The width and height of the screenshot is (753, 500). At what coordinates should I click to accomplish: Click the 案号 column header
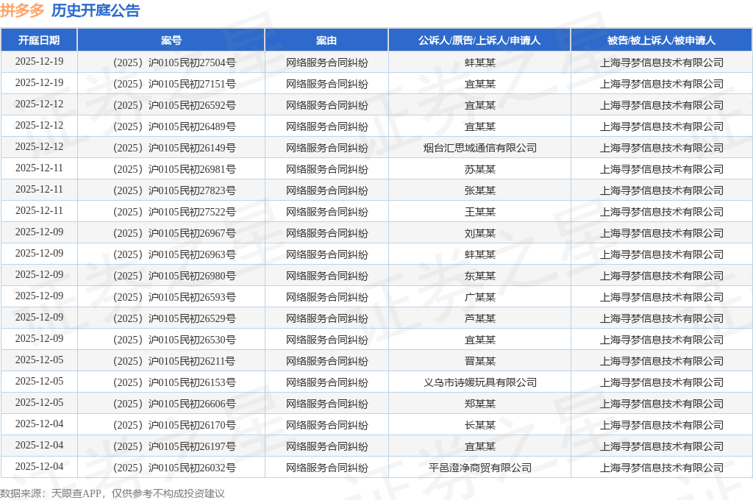click(171, 40)
